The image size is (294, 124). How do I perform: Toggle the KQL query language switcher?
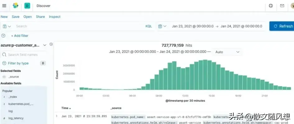coord(149,26)
